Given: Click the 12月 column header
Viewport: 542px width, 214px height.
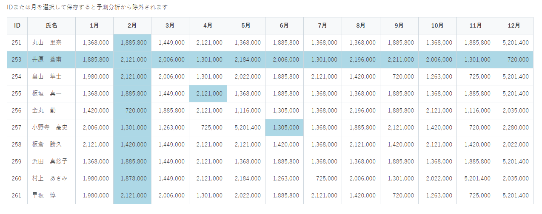Looking at the screenshot, I should point(514,25).
